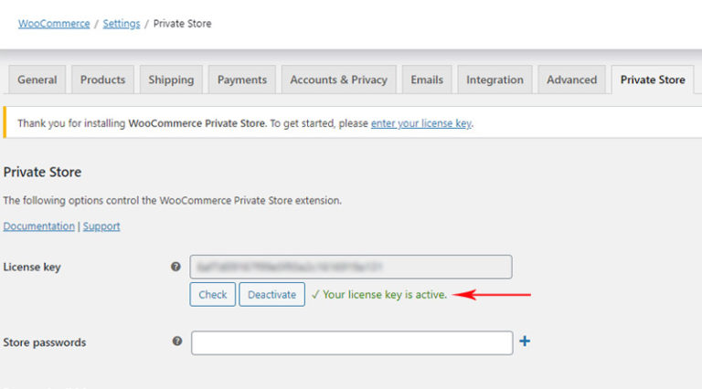This screenshot has height=389, width=702.
Task: Go to the Payments tab
Action: point(242,79)
